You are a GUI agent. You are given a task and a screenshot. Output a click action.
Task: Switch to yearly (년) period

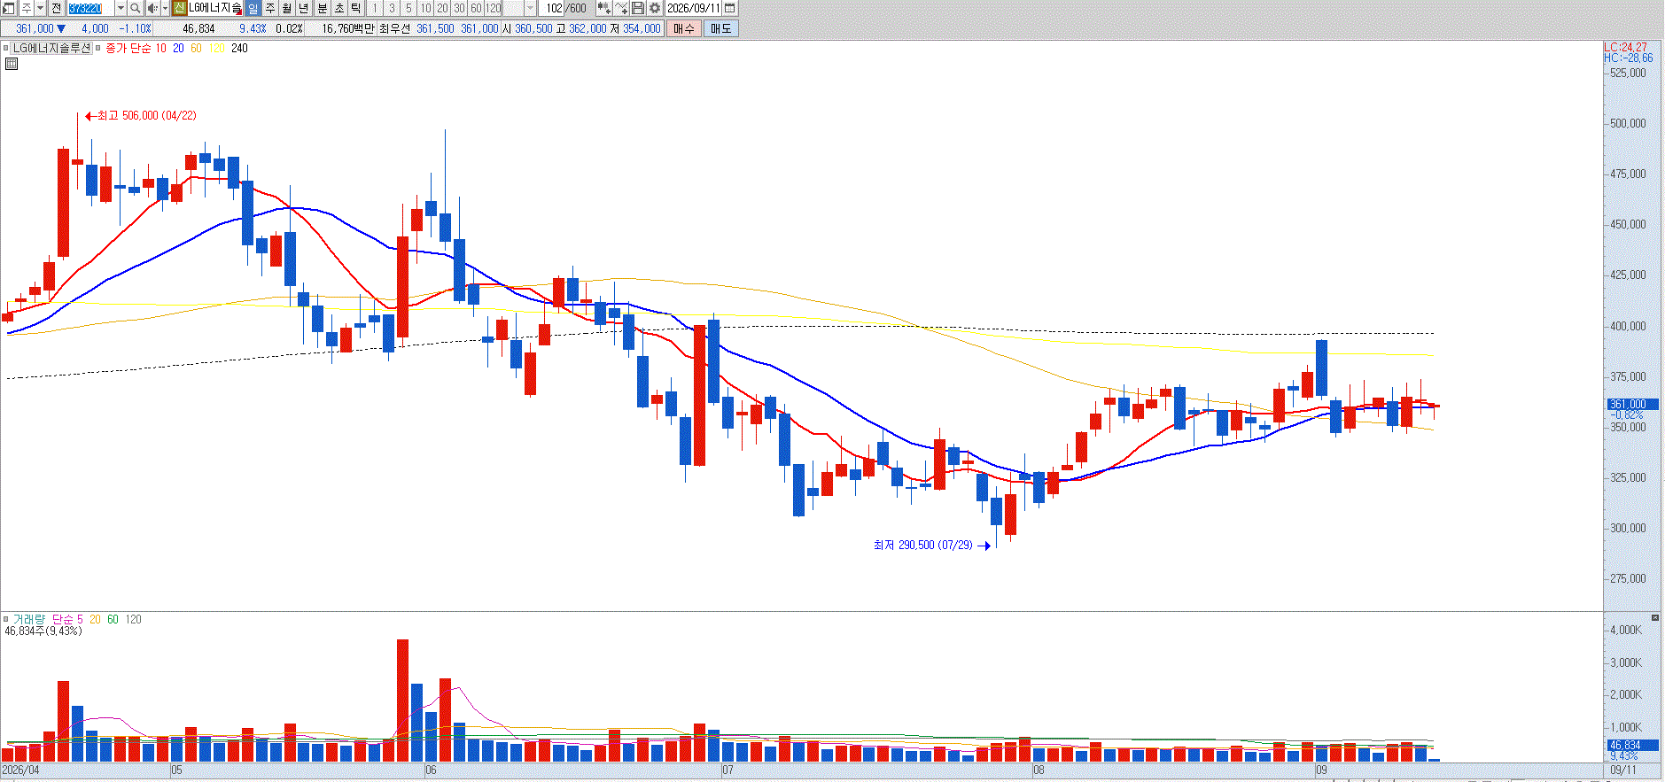click(x=304, y=8)
